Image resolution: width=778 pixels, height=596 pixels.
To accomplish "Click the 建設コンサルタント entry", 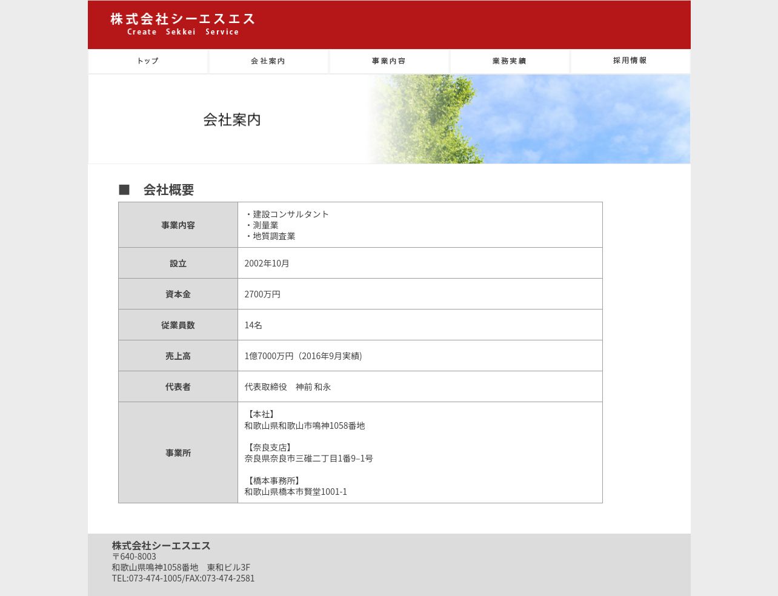I will [287, 214].
